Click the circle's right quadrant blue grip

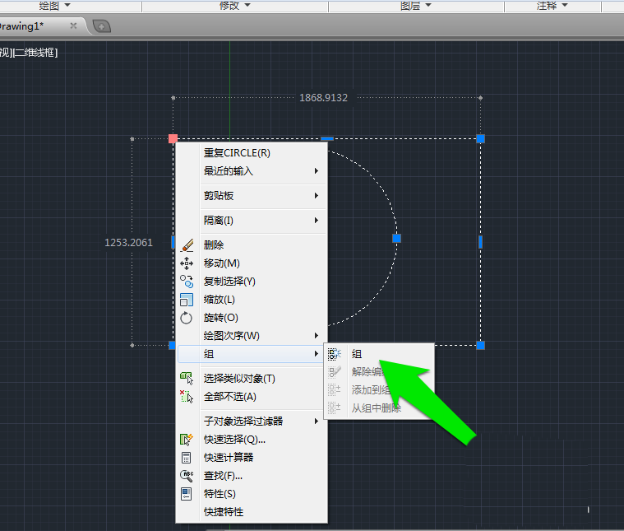(396, 239)
